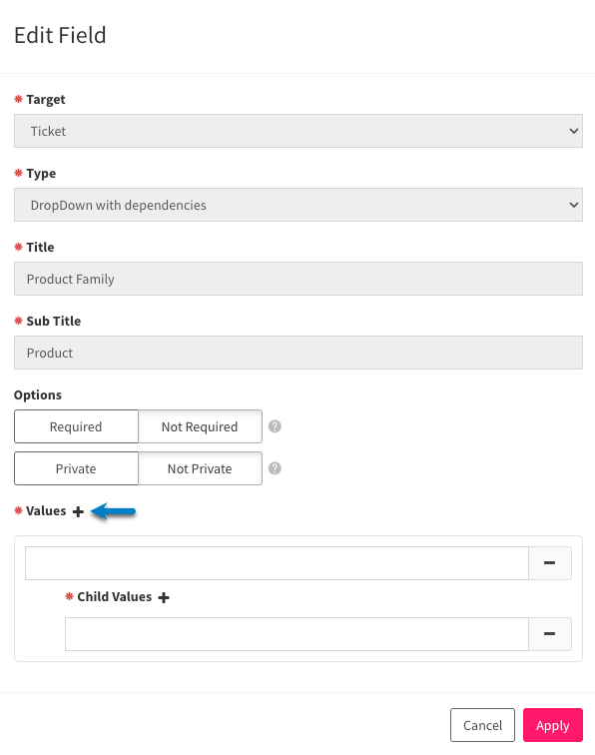Mark the field as Not Private

[200, 468]
